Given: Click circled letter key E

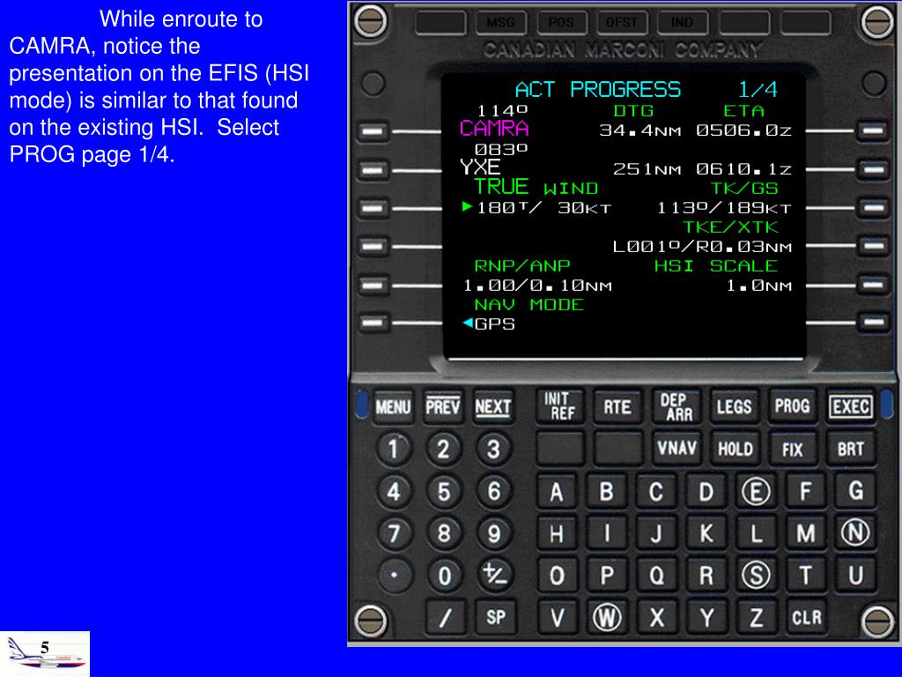Looking at the screenshot, I should click(756, 491).
